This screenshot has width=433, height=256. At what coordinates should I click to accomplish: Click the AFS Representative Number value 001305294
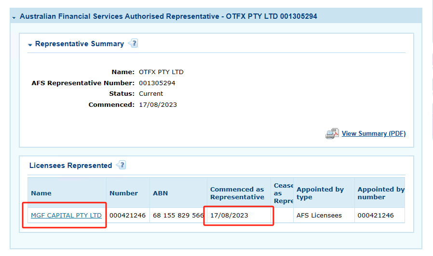point(157,83)
